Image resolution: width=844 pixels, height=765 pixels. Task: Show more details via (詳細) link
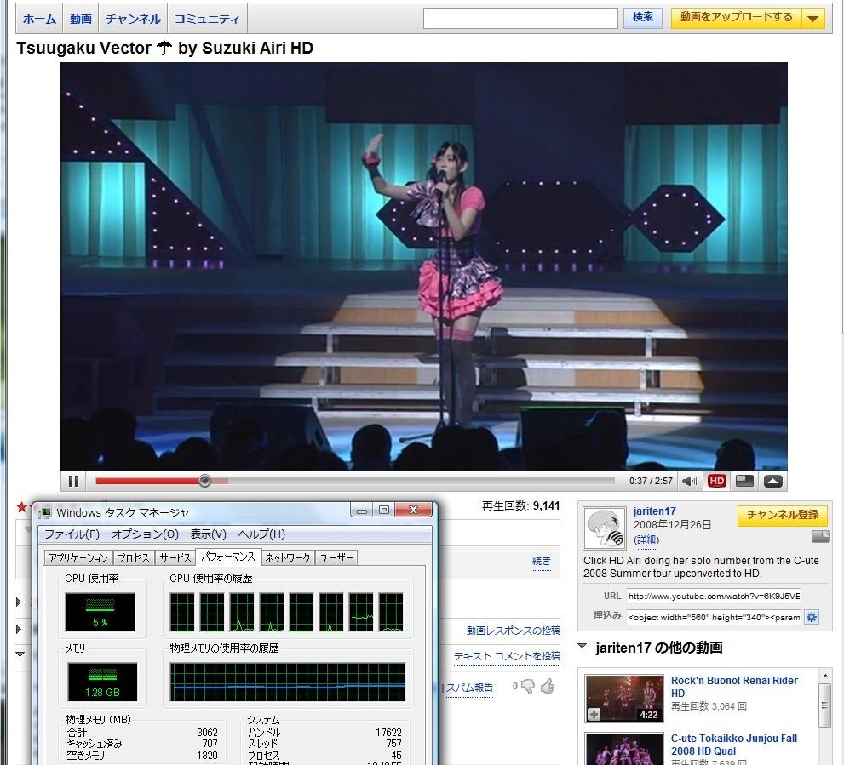[646, 539]
